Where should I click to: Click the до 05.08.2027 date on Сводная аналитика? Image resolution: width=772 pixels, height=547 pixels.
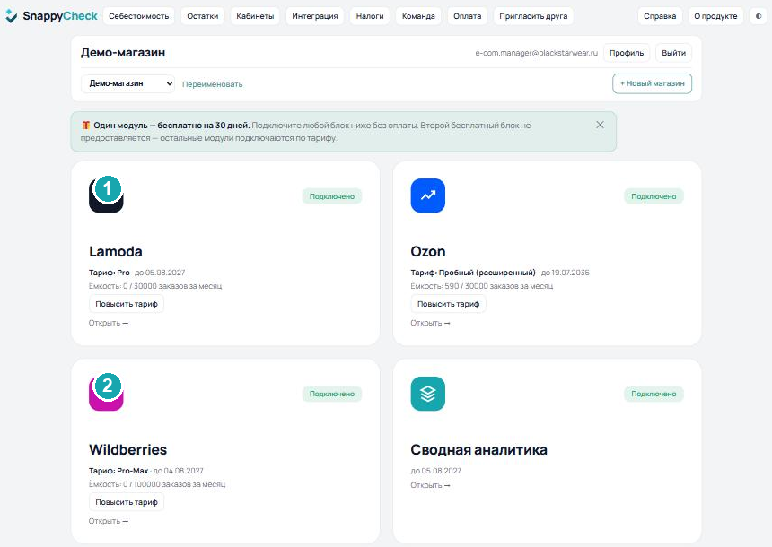435,471
